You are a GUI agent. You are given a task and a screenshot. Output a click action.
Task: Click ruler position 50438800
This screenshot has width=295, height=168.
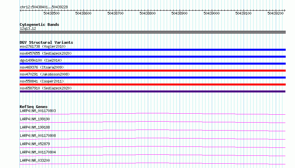click(147, 13)
